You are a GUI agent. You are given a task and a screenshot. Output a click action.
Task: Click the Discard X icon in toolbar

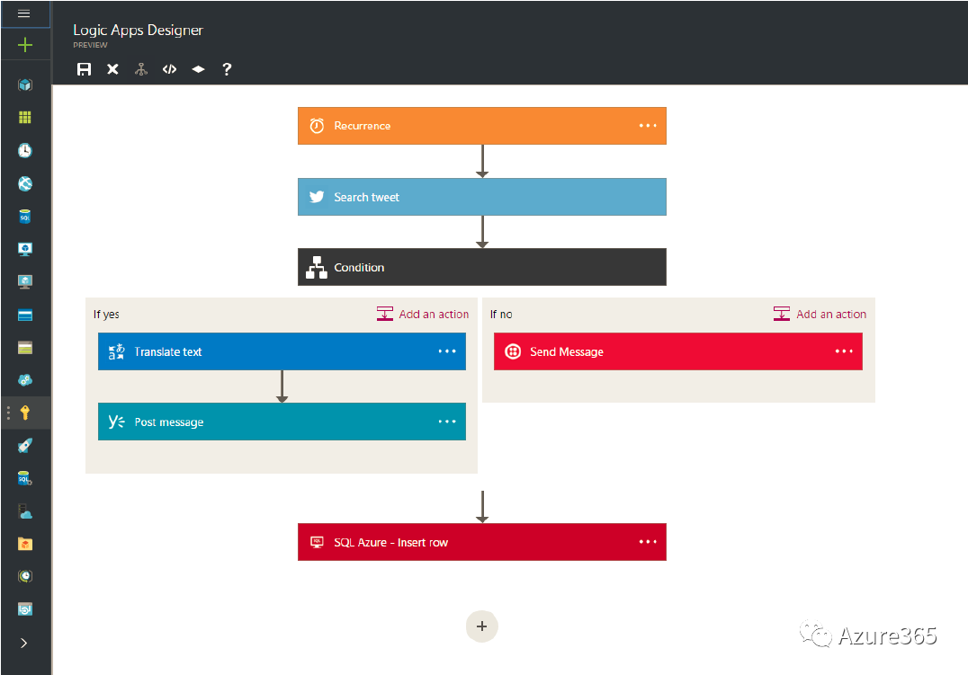pyautogui.click(x=112, y=69)
